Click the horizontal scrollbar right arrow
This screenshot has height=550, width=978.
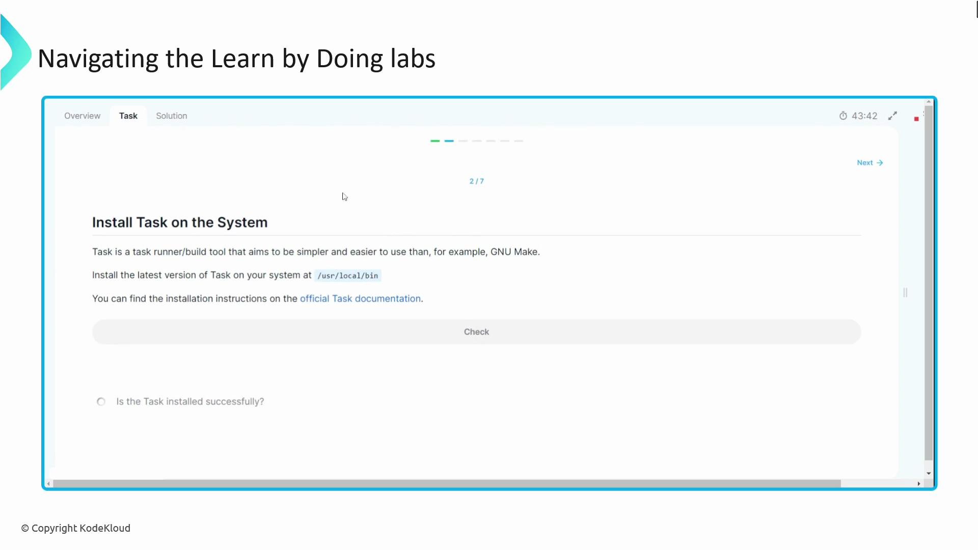(919, 483)
